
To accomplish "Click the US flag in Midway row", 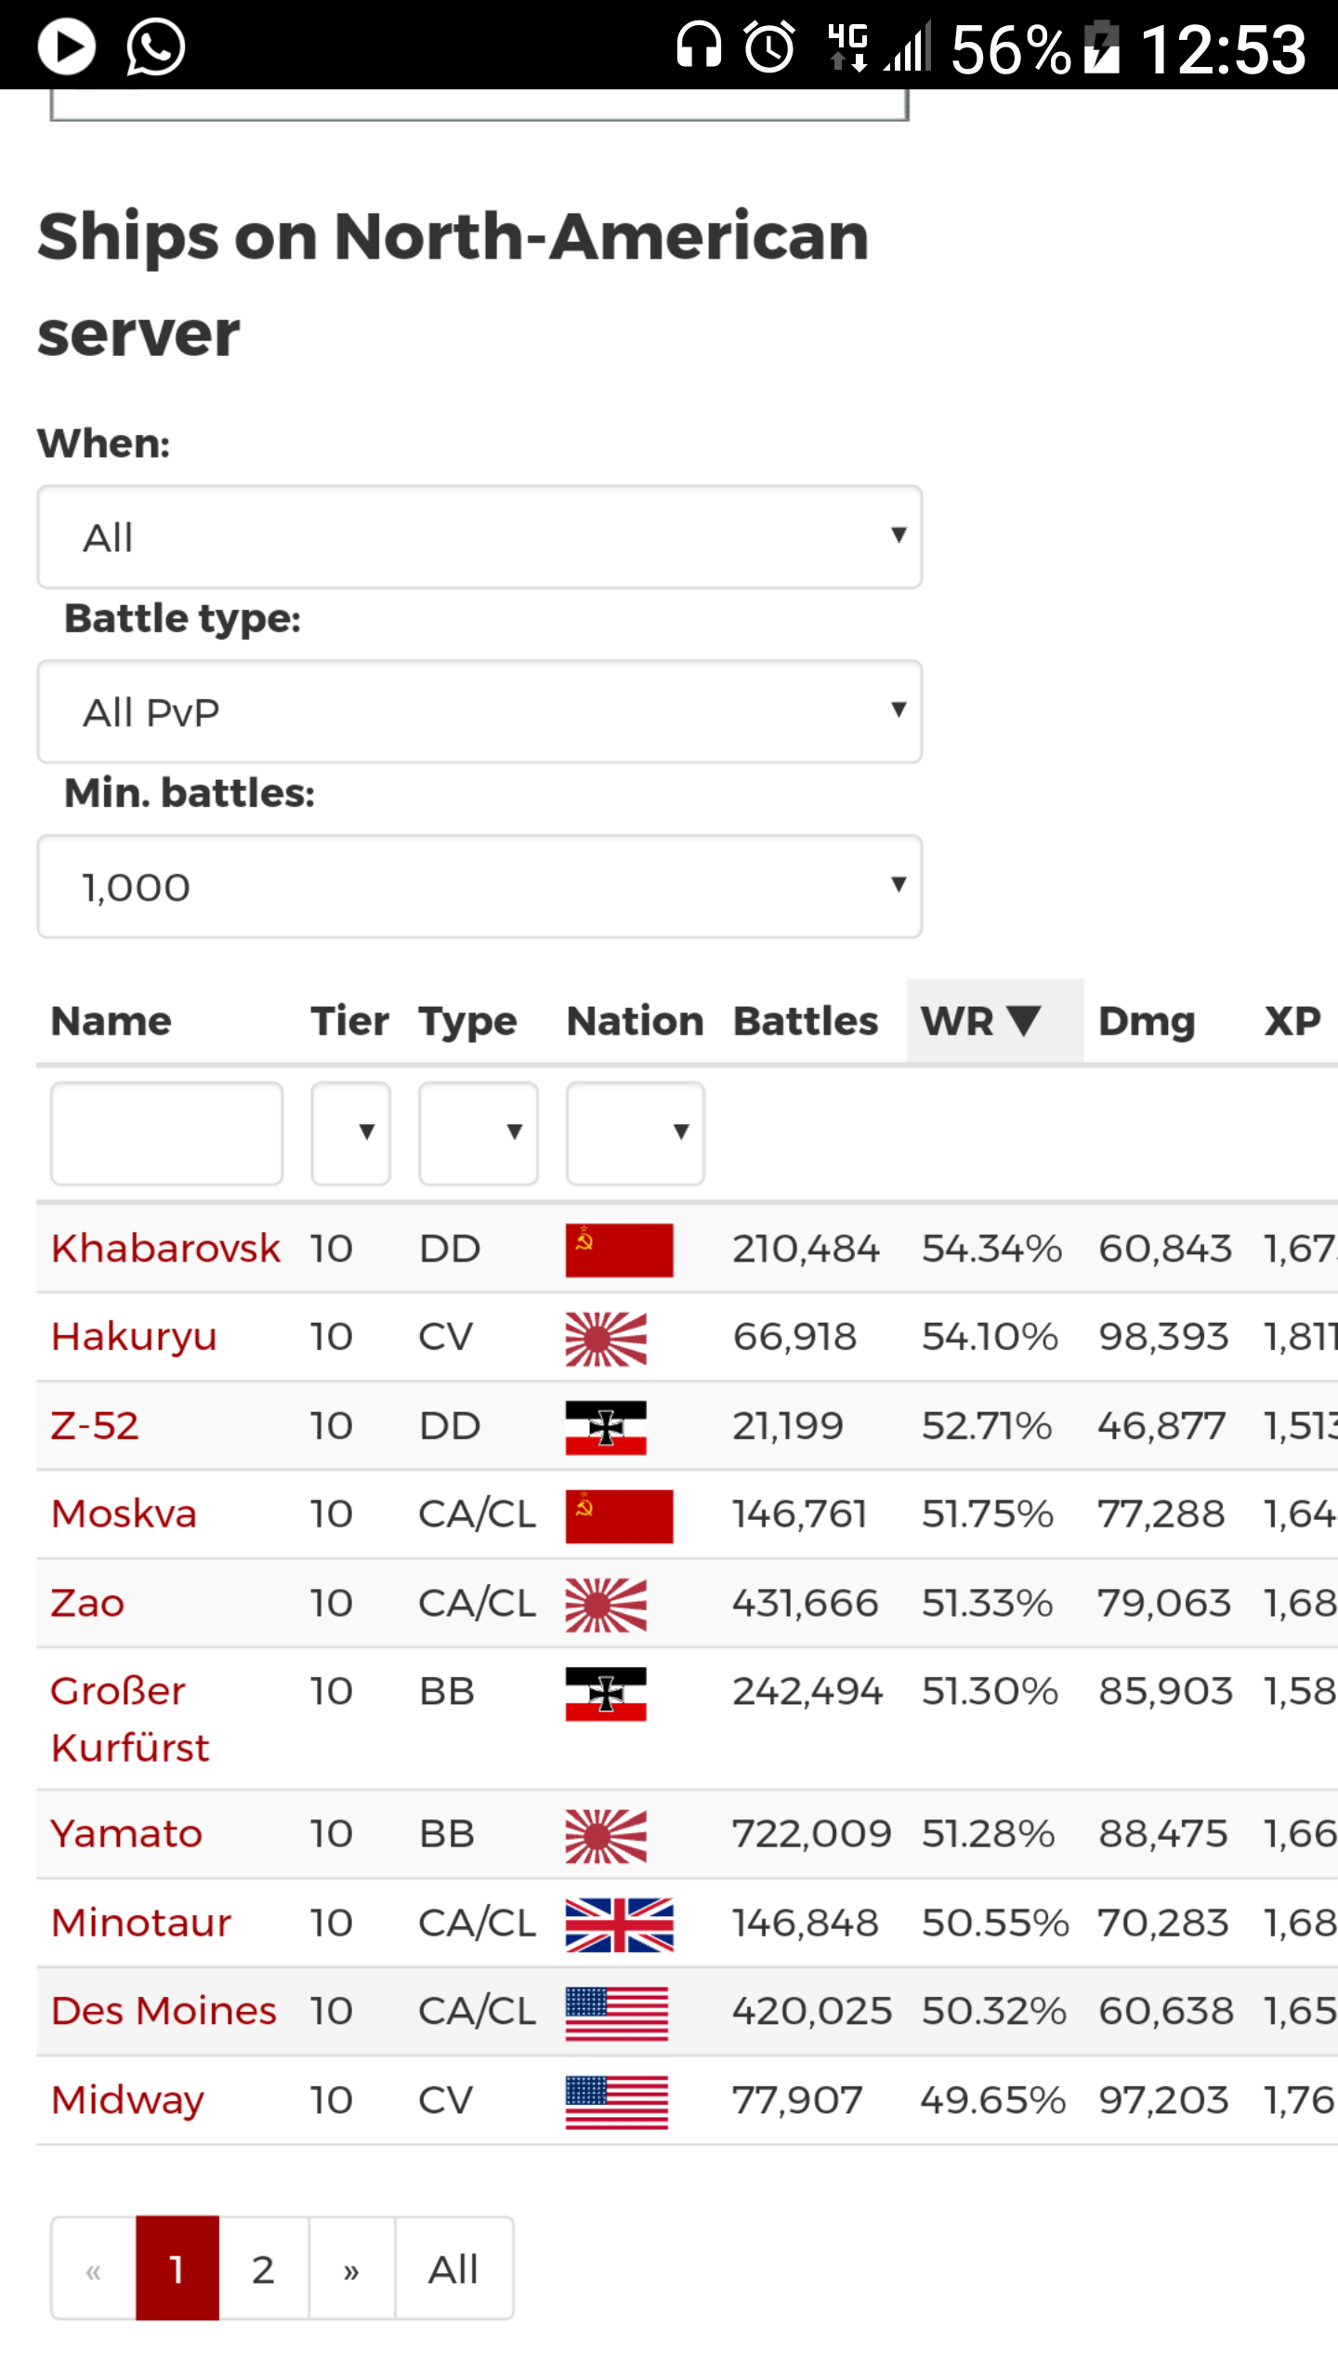I will pos(617,2102).
